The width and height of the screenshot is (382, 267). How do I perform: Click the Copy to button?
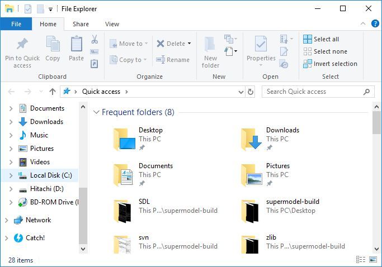coord(128,60)
